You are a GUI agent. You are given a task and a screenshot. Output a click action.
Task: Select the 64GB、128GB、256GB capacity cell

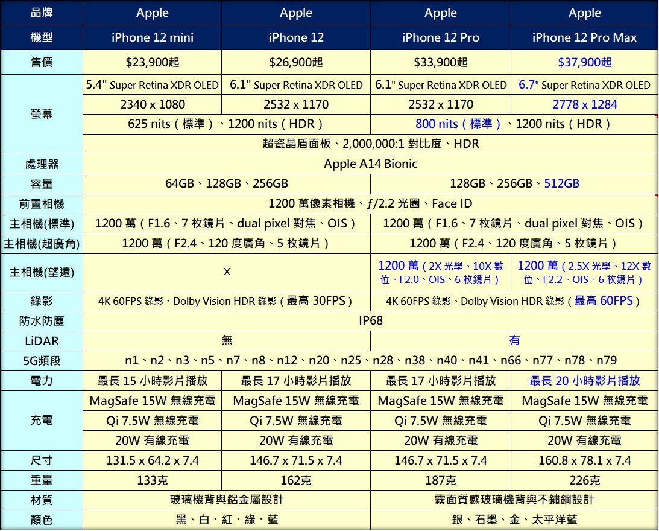(x=227, y=184)
